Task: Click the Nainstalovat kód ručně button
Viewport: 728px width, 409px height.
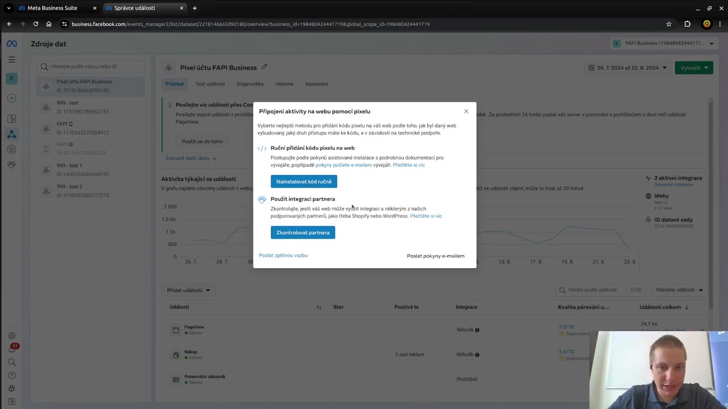Action: [x=304, y=182]
